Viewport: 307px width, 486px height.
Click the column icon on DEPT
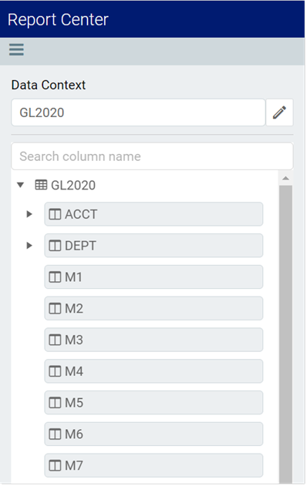pyautogui.click(x=55, y=246)
